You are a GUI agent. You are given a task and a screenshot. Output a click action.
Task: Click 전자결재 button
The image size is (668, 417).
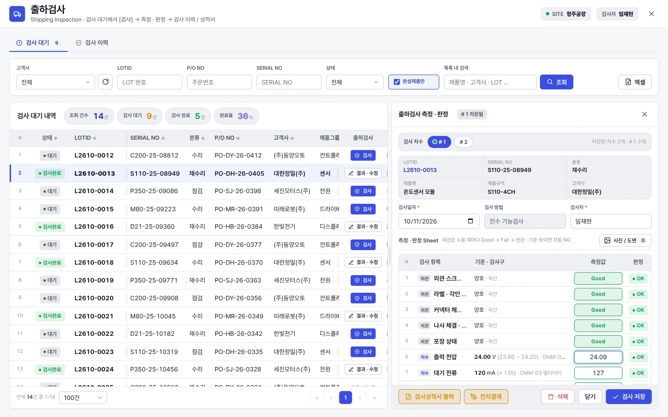coord(486,397)
